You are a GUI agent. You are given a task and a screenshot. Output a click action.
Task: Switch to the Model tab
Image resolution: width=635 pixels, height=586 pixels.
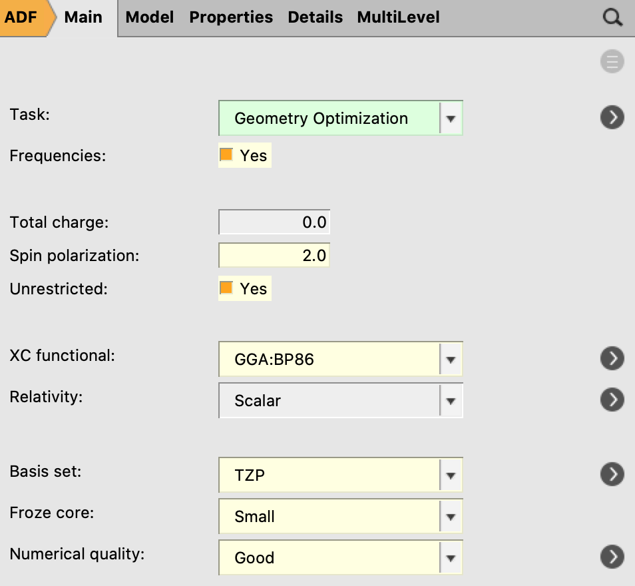pyautogui.click(x=150, y=17)
